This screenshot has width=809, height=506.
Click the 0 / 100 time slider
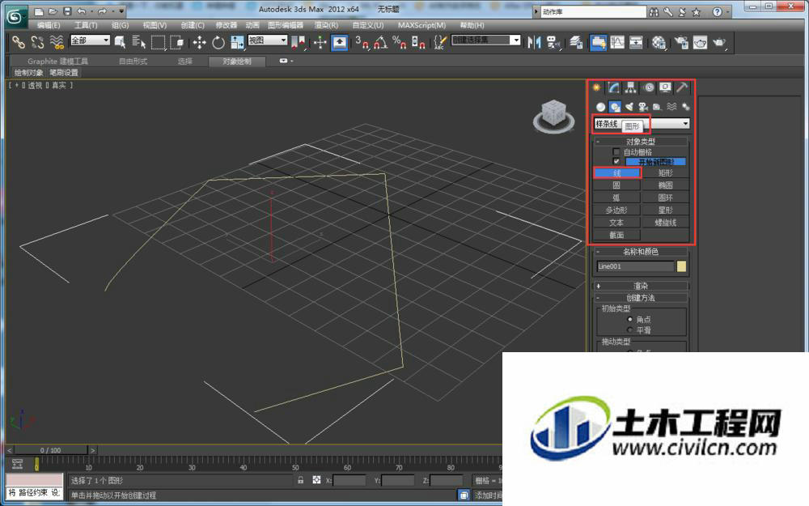coord(50,450)
